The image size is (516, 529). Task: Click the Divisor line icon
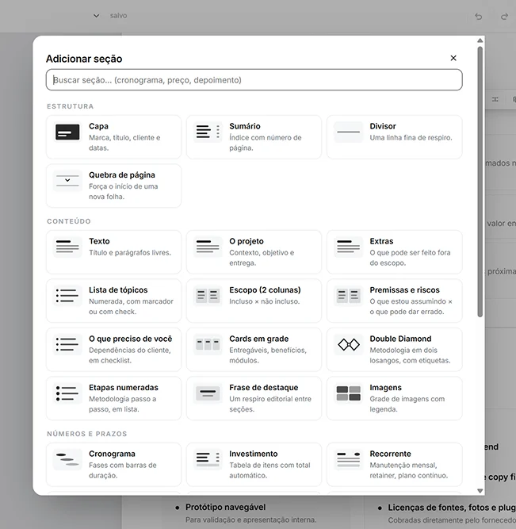point(349,132)
